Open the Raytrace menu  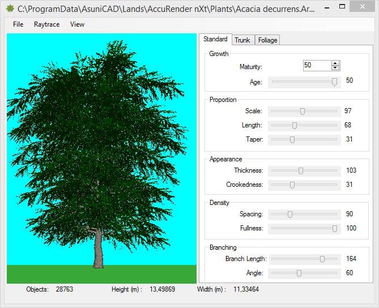click(46, 24)
